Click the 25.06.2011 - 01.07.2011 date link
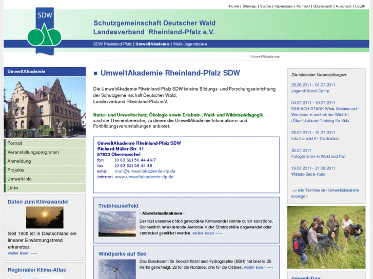This screenshot has height=279, width=373. coord(313,85)
